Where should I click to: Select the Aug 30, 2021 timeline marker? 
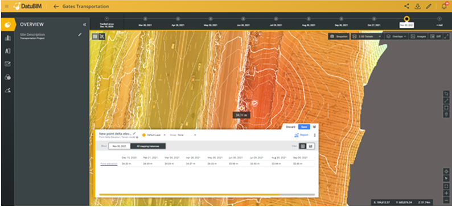308,19
